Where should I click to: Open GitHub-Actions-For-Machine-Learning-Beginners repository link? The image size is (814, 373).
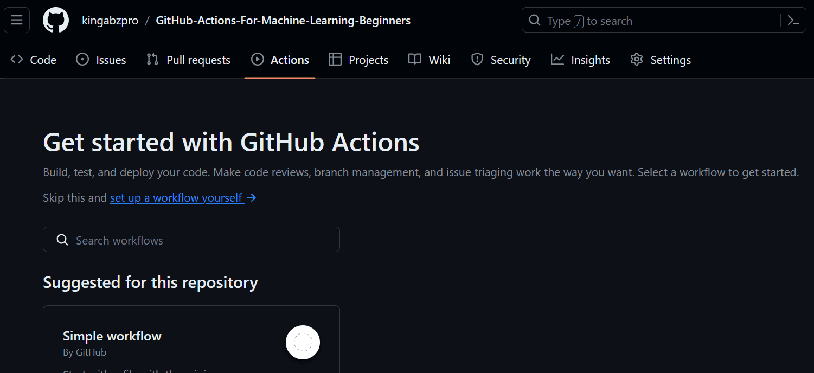[x=283, y=21]
